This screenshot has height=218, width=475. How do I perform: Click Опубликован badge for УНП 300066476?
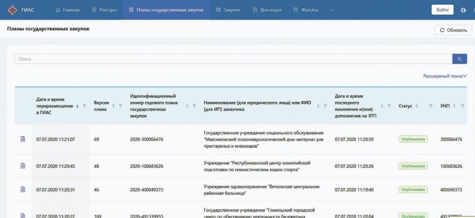click(413, 139)
